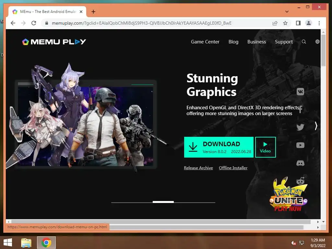Open the Facebook social icon
The image size is (332, 249).
click(300, 109)
